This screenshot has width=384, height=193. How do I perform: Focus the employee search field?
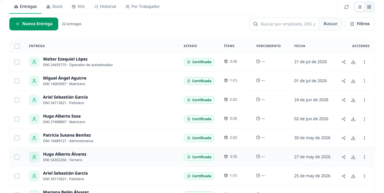288,24
